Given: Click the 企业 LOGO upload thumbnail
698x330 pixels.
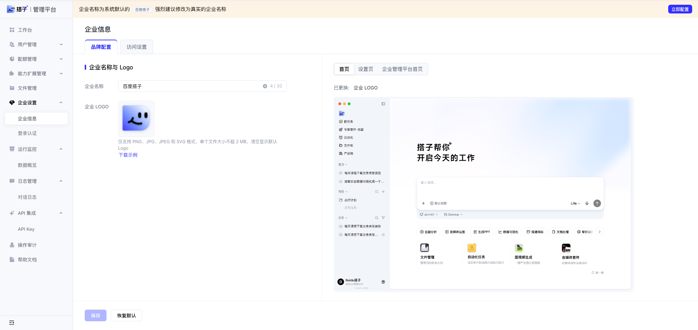Looking at the screenshot, I should pos(136,118).
